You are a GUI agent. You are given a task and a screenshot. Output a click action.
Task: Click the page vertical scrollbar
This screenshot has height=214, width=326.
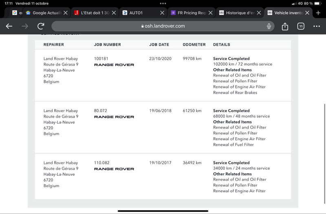click(324, 154)
